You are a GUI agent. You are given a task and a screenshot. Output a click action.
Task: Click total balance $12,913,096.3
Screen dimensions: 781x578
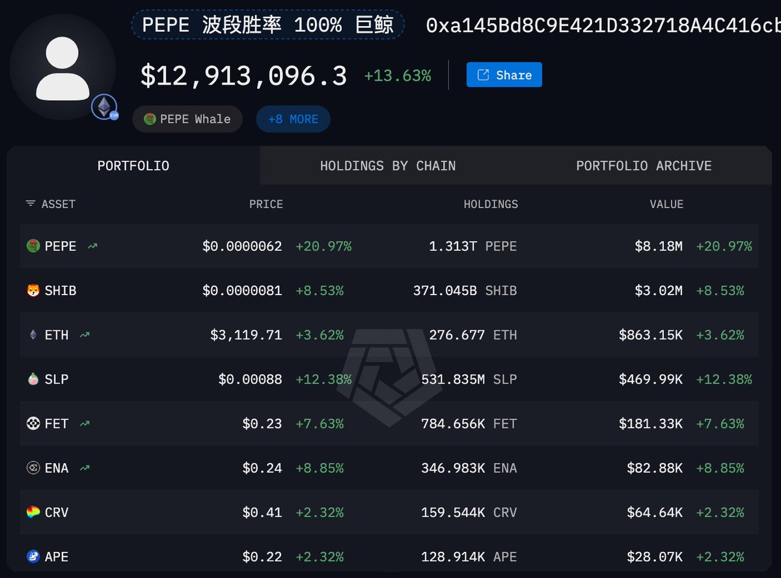244,75
